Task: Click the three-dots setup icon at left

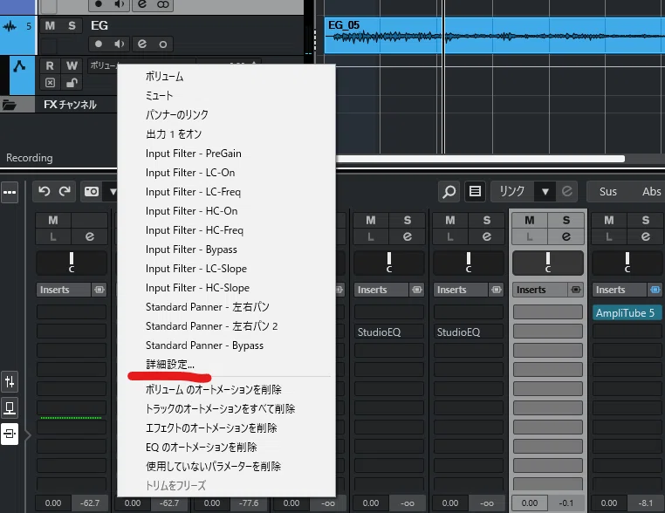Action: point(10,192)
